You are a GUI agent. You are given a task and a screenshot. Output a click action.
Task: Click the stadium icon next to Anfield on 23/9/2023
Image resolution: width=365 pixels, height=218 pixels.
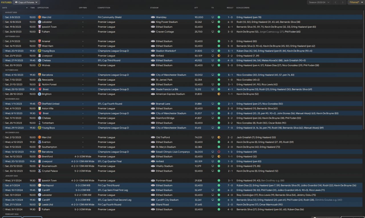153,56
